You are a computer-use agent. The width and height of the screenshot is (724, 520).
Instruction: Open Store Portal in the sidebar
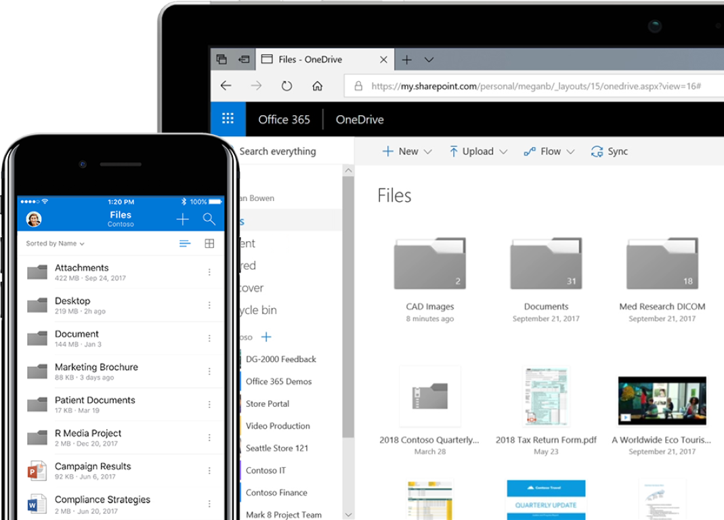[268, 404]
